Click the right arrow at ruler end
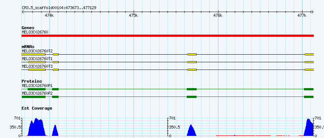Viewport: 324px width, 138px height. point(312,12)
